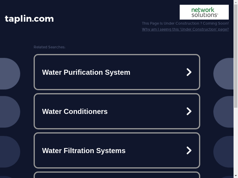Click the 'Coming Soon!' text
Screen dimensions: 238x178
216,23
